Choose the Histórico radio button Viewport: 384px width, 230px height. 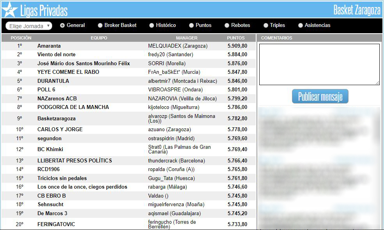(152, 25)
